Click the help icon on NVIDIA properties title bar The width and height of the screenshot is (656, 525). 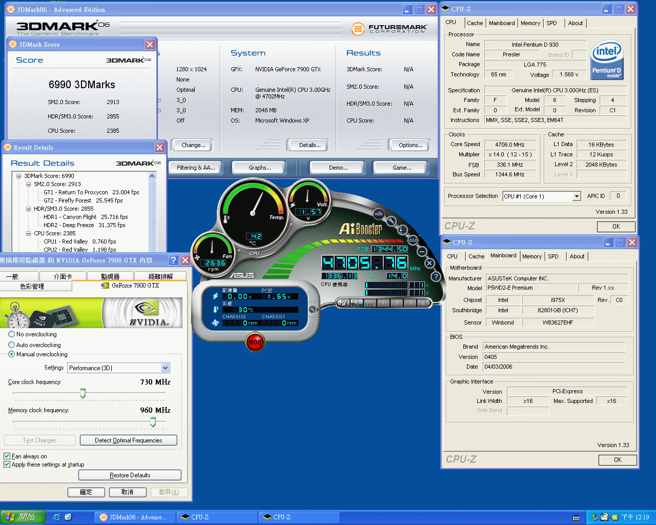tap(173, 260)
